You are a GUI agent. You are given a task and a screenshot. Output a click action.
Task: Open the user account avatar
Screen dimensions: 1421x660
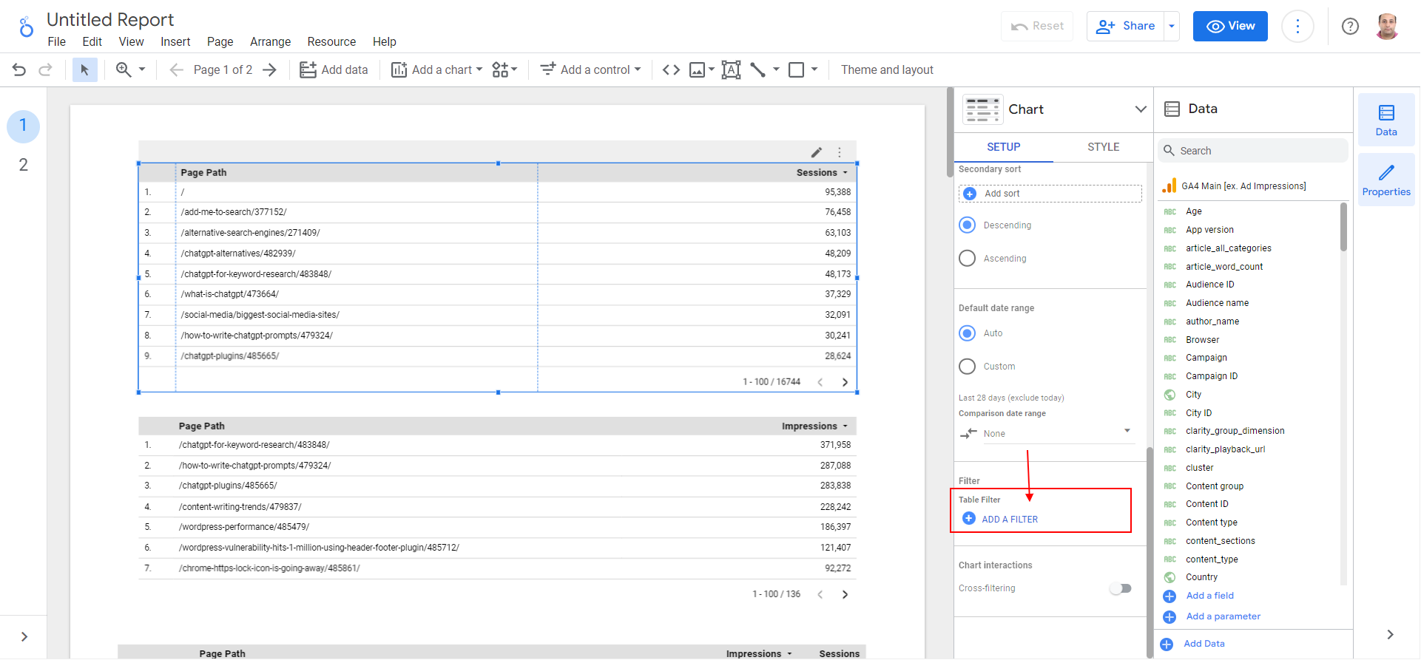(1387, 26)
